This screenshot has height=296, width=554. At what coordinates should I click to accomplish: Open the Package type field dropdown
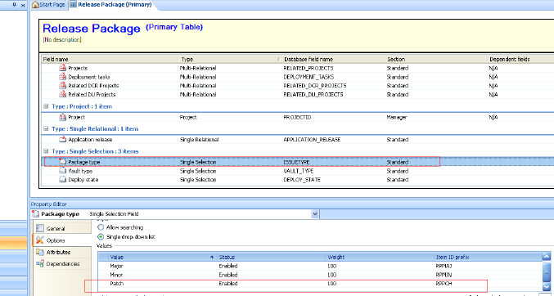(x=315, y=214)
